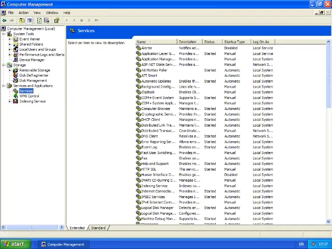The width and height of the screenshot is (332, 249).
Task: Select the Computer Browser service row
Action: pyautogui.click(x=204, y=108)
